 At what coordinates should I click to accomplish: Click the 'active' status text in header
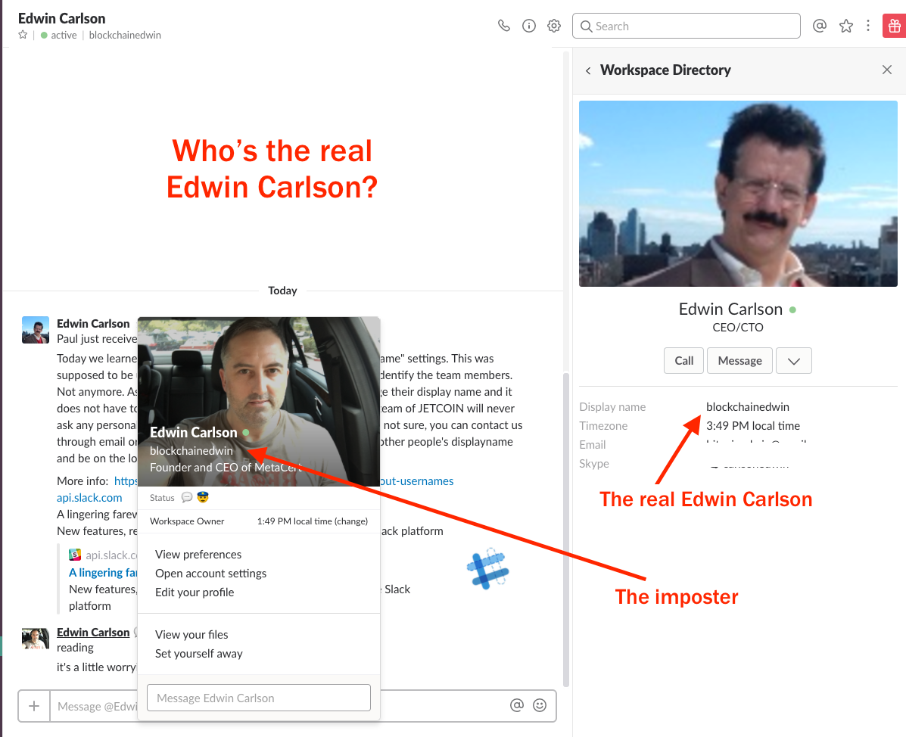pos(64,36)
